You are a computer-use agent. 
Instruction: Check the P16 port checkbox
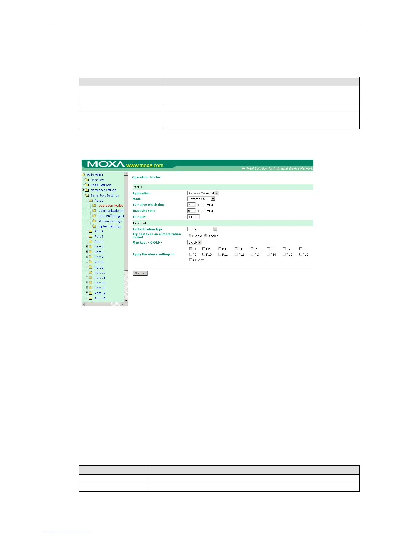coord(301,254)
